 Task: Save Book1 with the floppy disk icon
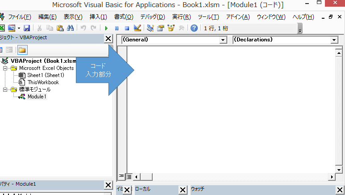point(27,28)
